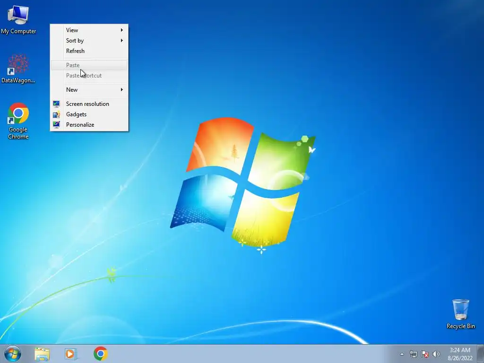Viewport: 484px width, 363px height.
Task: Select the Recycle Bin icon
Action: [x=460, y=314]
